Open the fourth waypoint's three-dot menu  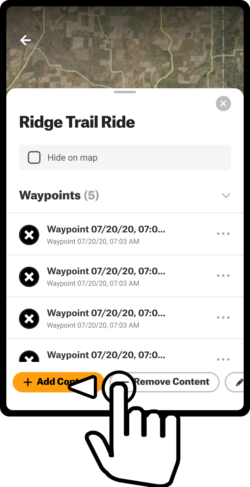tap(223, 359)
